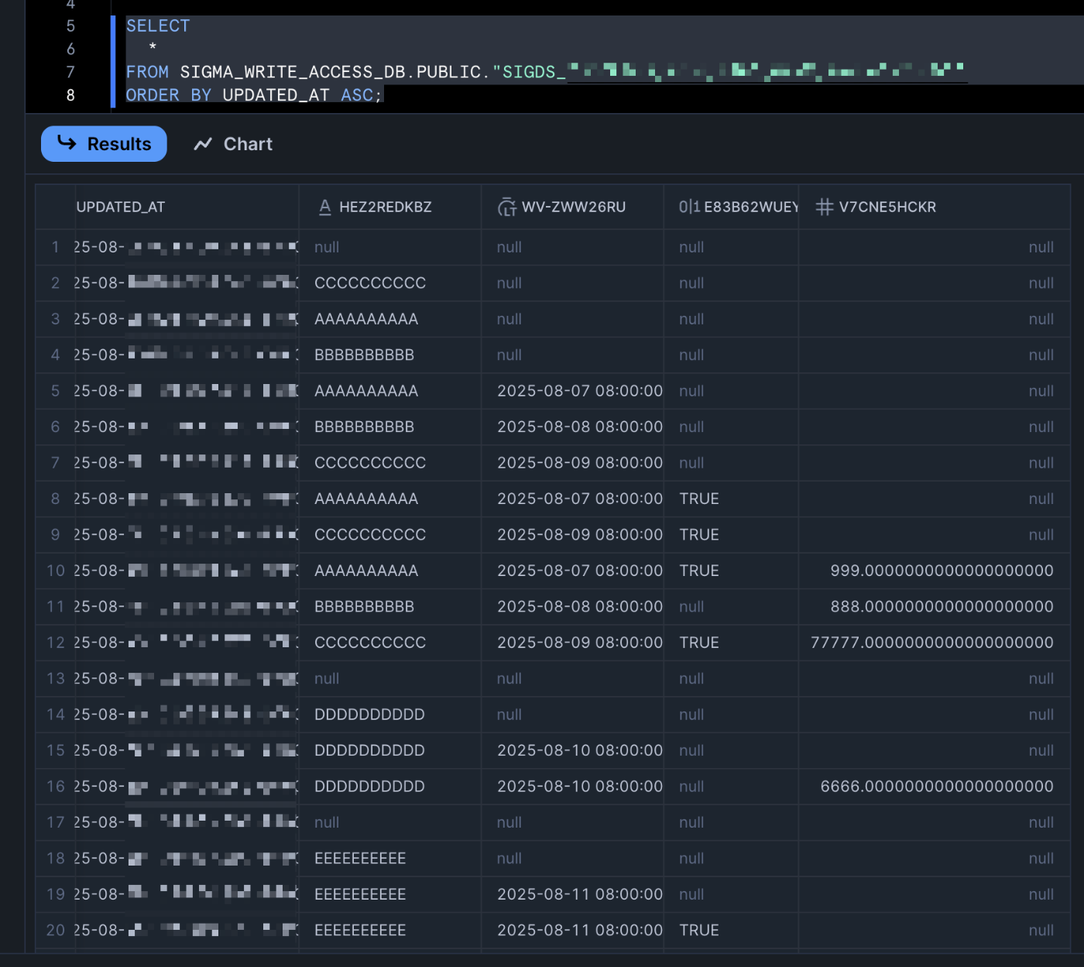
Task: Select row number 13 in results
Action: 55,678
